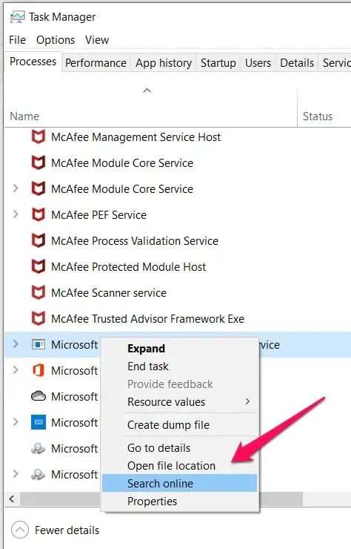Open the File menu
Viewport: 351px width, 549px height.
(17, 40)
